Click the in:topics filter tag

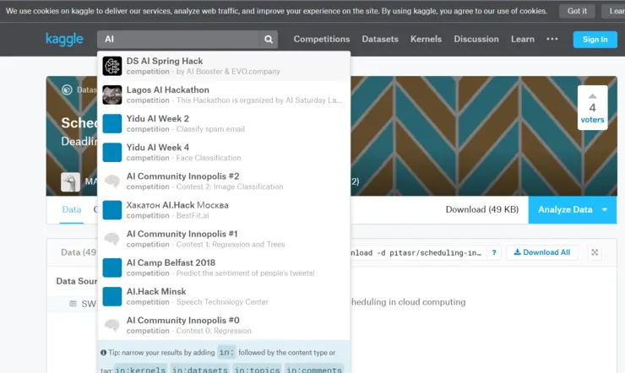257,369
